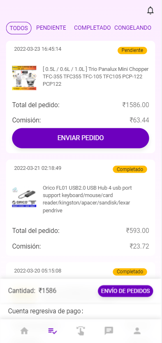This screenshot has width=162, height=343.
Task: Open orders list icon in bottom bar
Action: [53, 331]
